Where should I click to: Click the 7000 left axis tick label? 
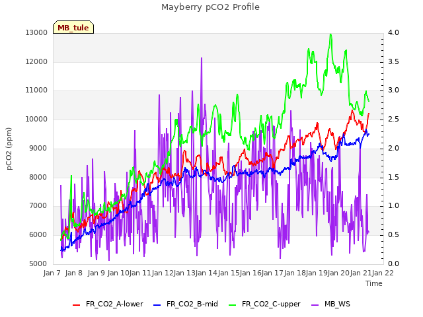click(38, 206)
